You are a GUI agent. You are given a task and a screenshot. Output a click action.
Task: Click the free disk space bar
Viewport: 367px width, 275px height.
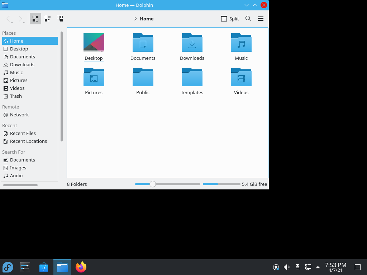click(x=221, y=184)
